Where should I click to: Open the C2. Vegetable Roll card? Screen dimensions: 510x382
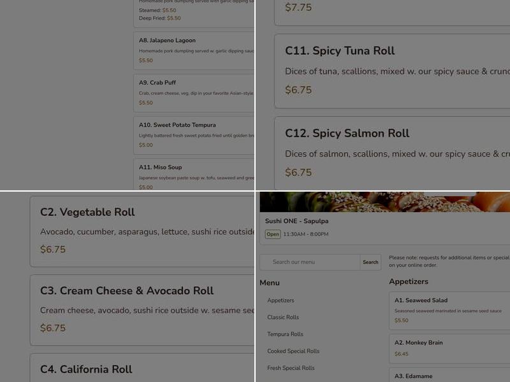pos(127,229)
